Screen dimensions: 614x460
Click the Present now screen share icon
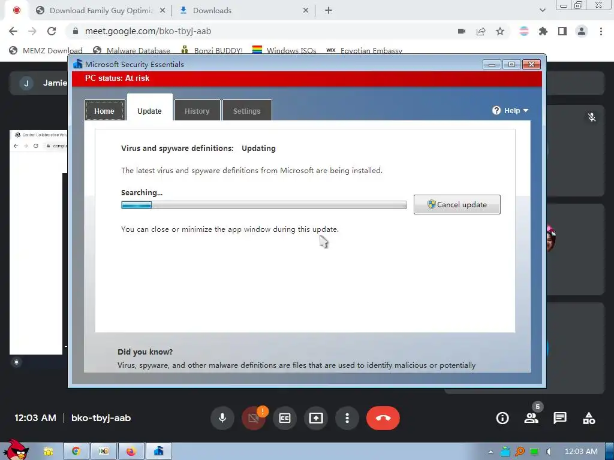316,418
